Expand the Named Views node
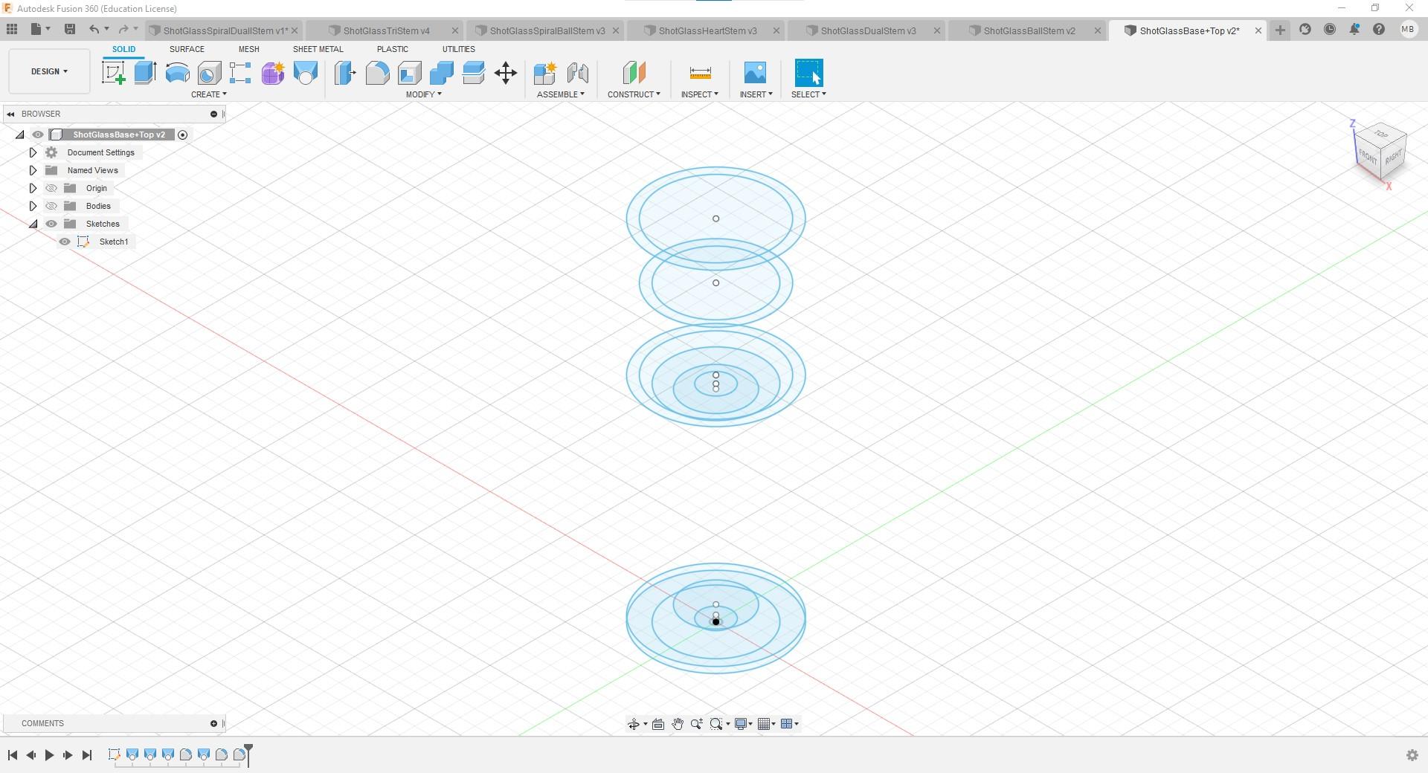Screen dimensions: 1428x773 tap(33, 170)
